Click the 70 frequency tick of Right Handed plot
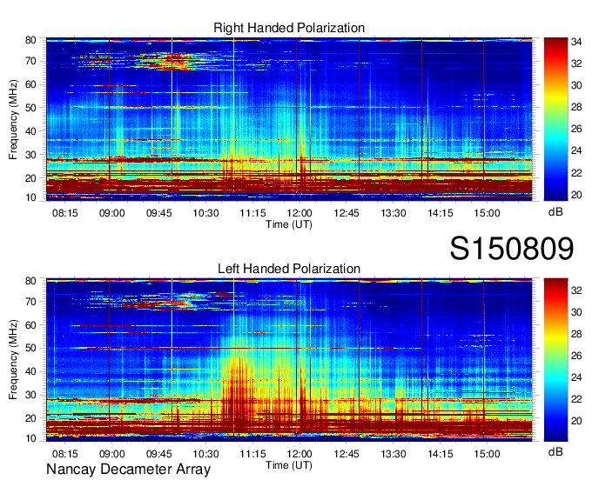The width and height of the screenshot is (592, 480). [30, 61]
